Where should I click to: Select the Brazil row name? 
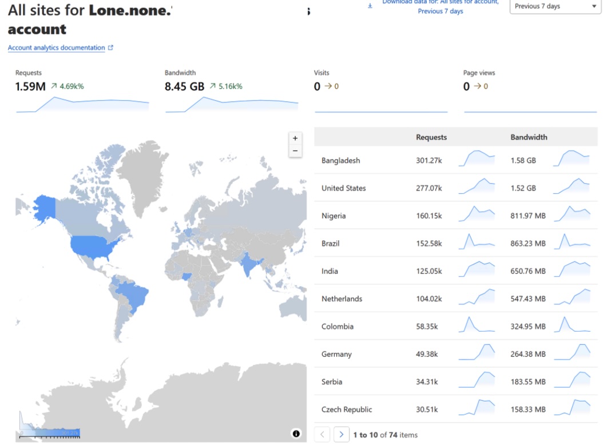330,244
